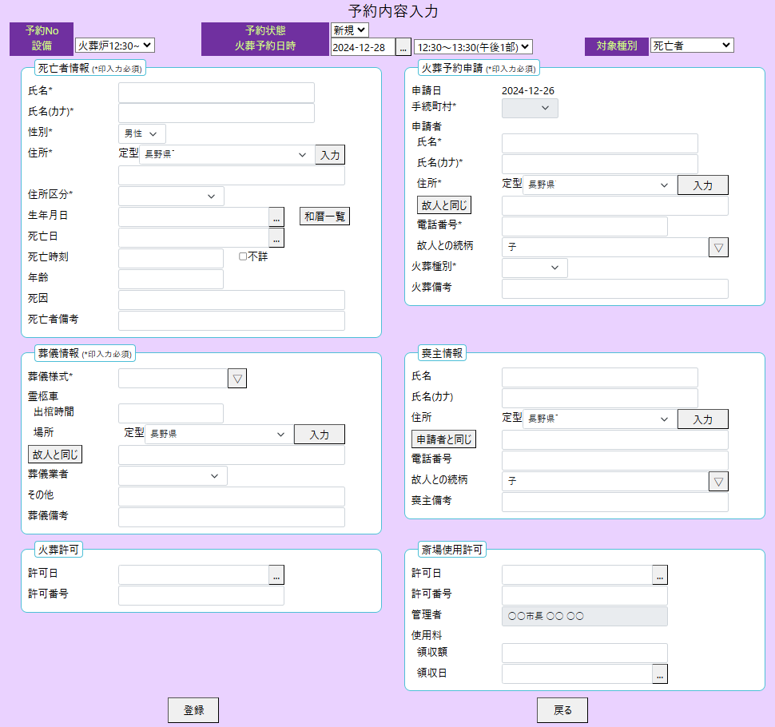
Task: Open date picker next to 火葬予約日時 date
Action: pyautogui.click(x=403, y=47)
